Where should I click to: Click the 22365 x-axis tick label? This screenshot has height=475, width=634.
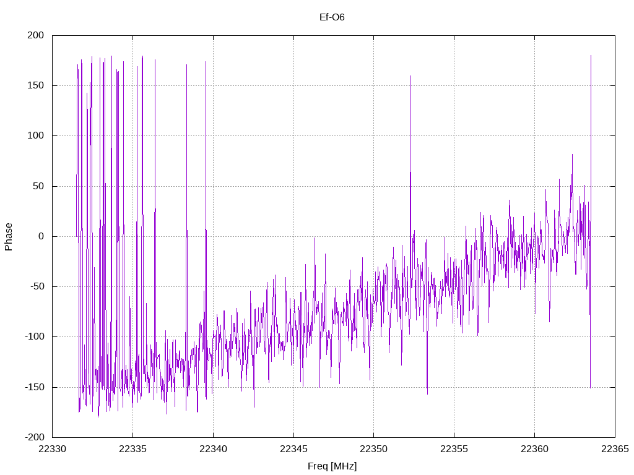(x=615, y=449)
